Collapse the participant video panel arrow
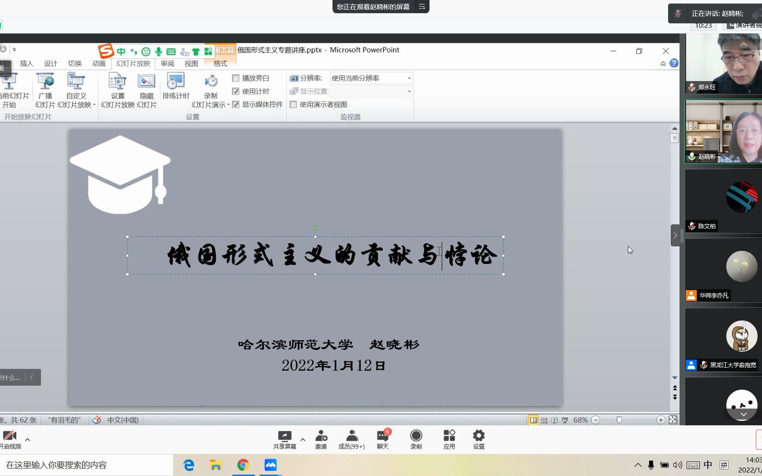 click(x=675, y=235)
